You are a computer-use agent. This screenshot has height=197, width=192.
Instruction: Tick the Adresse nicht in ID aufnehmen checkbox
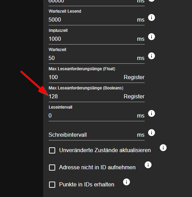point(52,168)
